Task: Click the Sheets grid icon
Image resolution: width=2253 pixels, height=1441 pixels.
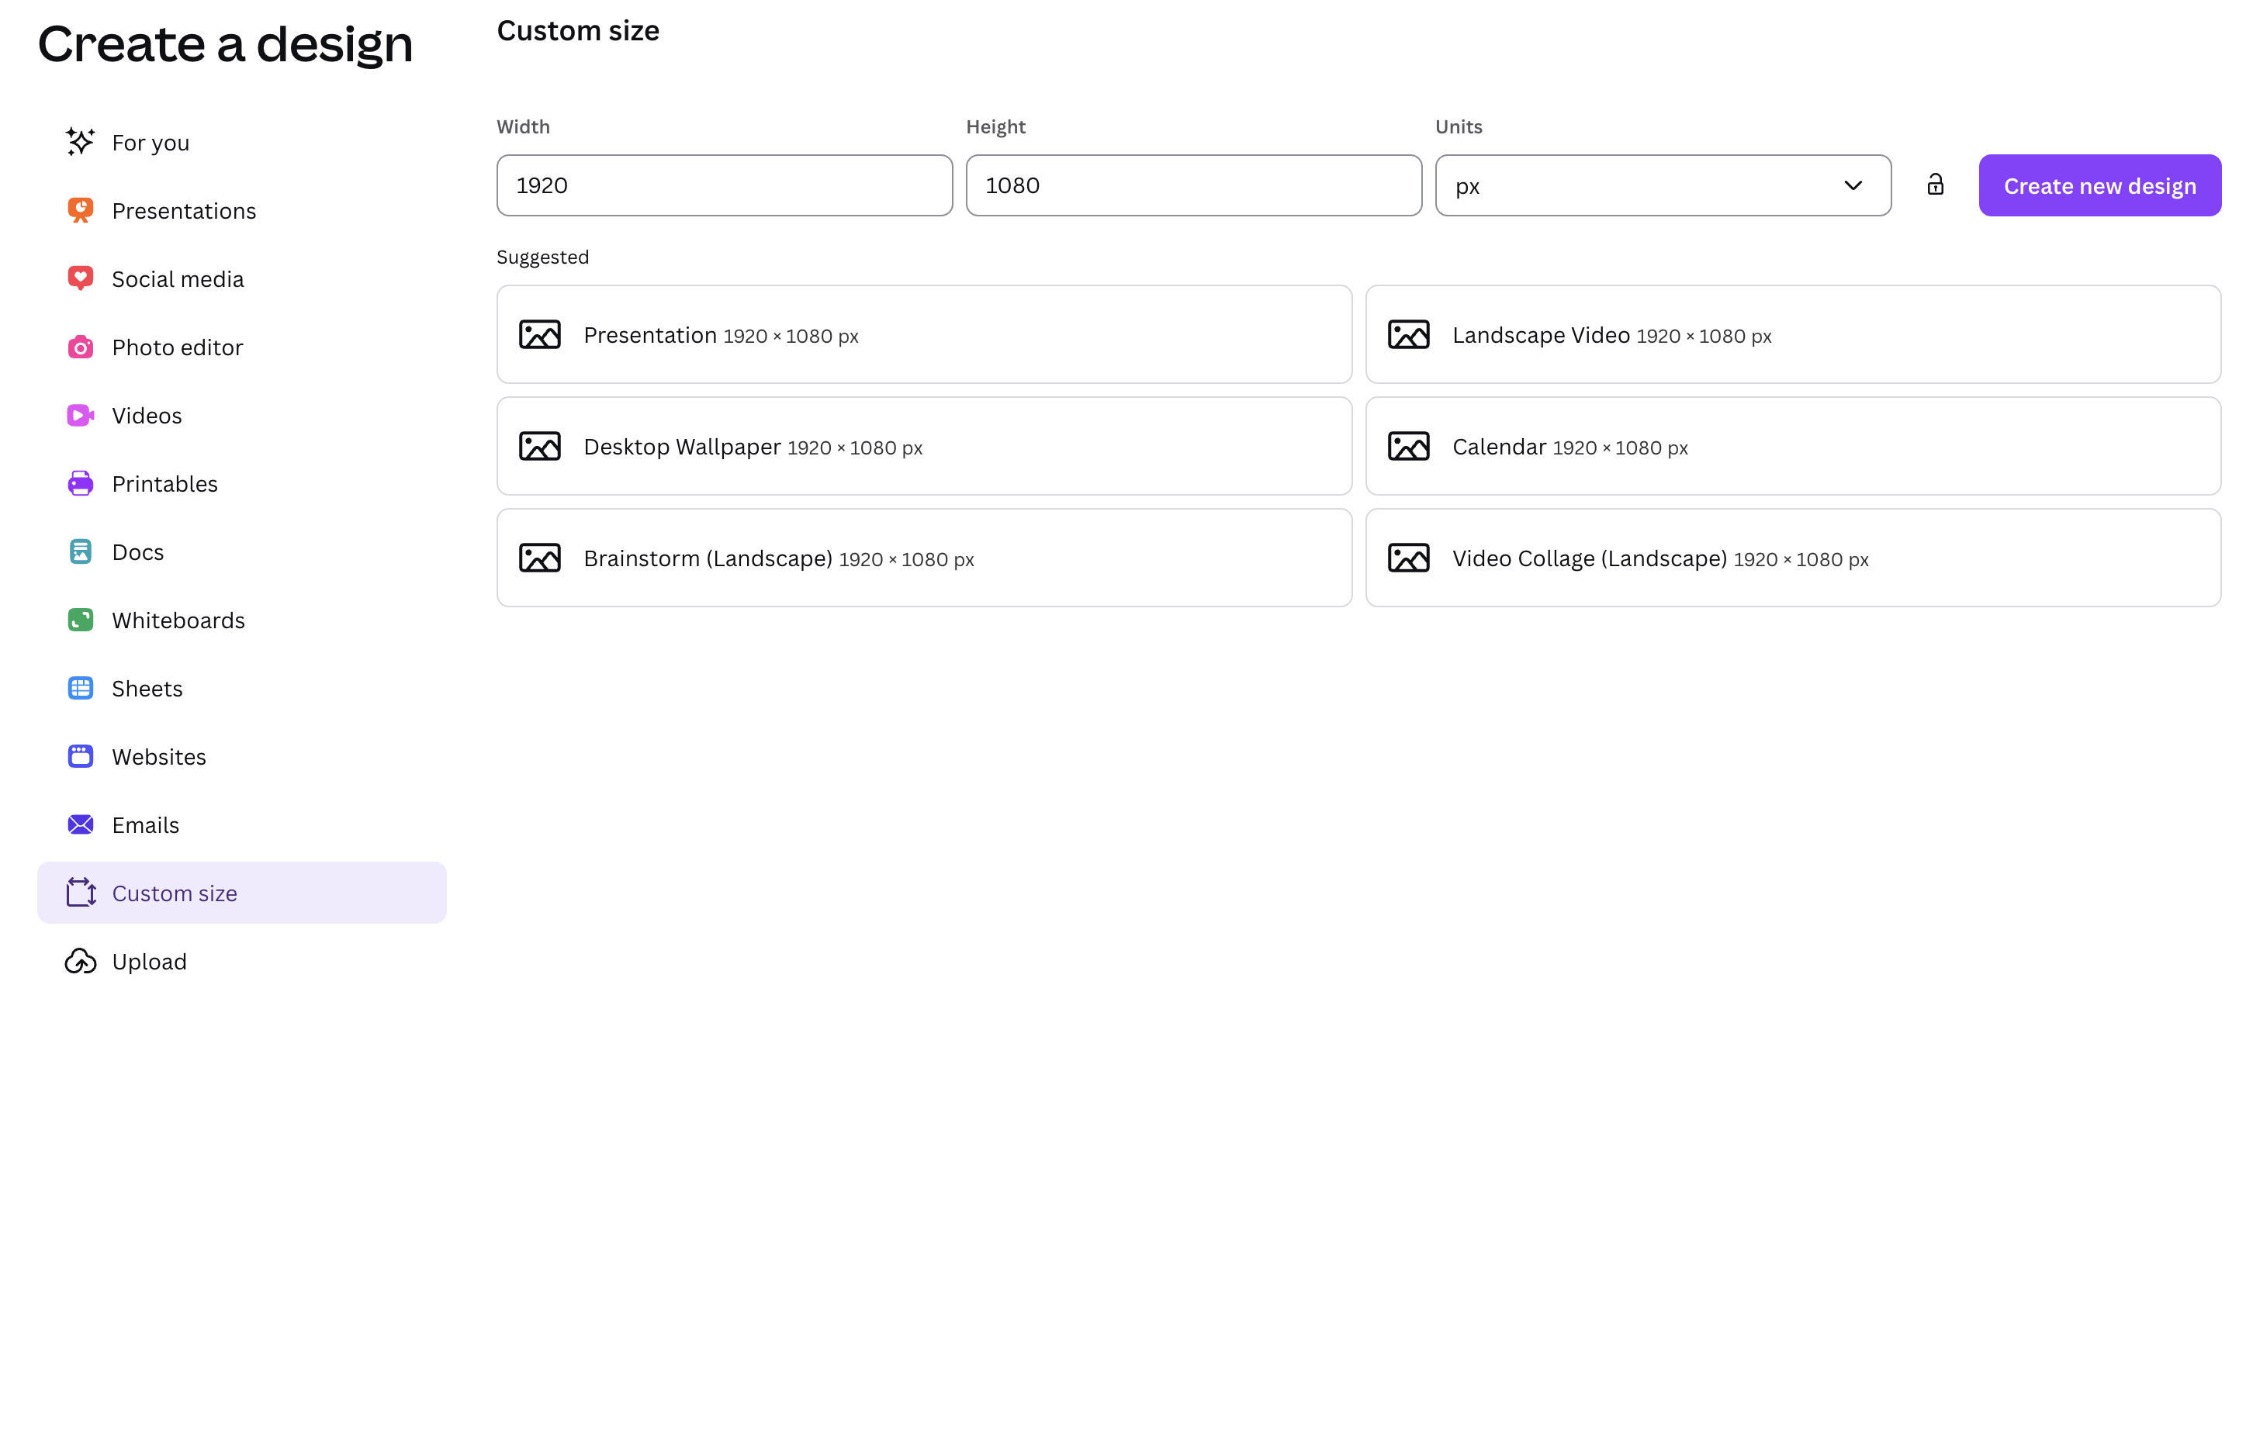Action: point(81,689)
